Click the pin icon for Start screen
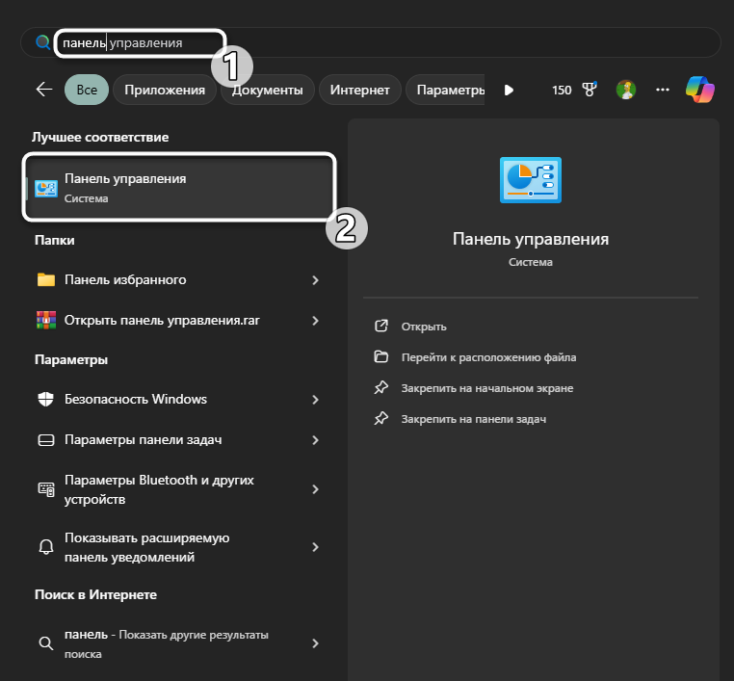This screenshot has width=734, height=681. [x=381, y=387]
